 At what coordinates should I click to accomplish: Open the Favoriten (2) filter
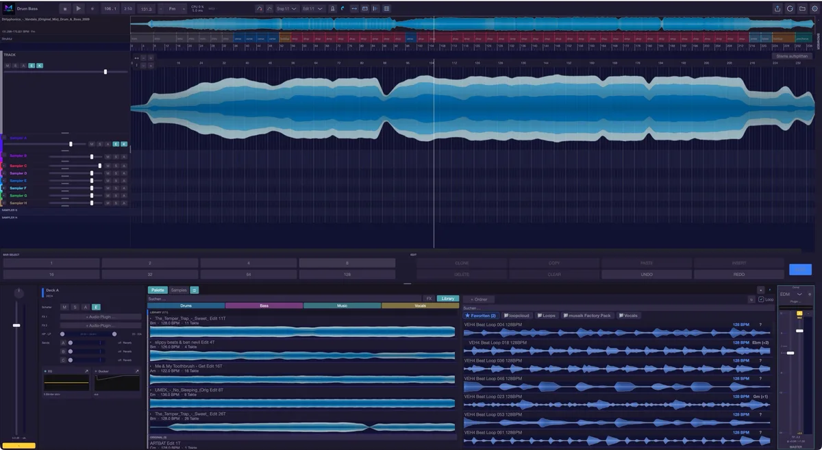click(x=480, y=316)
